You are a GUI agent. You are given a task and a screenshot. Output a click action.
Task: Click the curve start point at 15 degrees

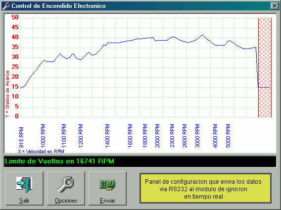coord(21,88)
